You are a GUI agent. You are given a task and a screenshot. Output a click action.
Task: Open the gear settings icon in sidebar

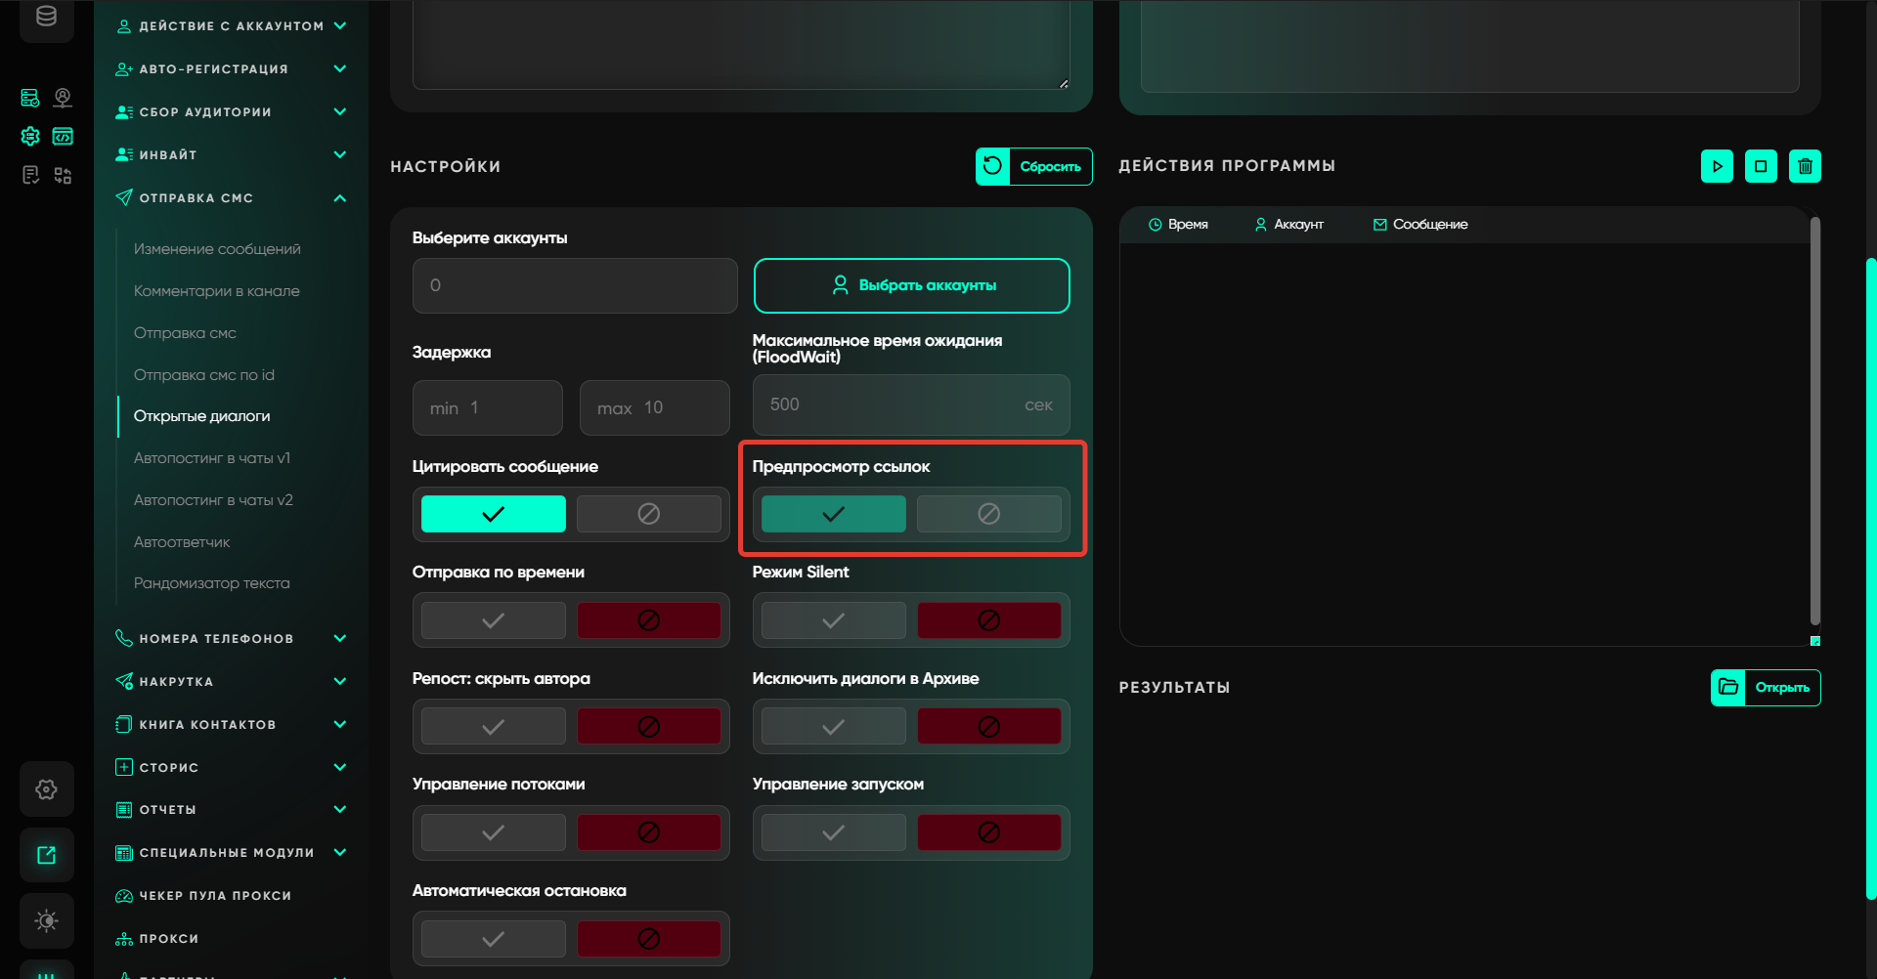(46, 789)
